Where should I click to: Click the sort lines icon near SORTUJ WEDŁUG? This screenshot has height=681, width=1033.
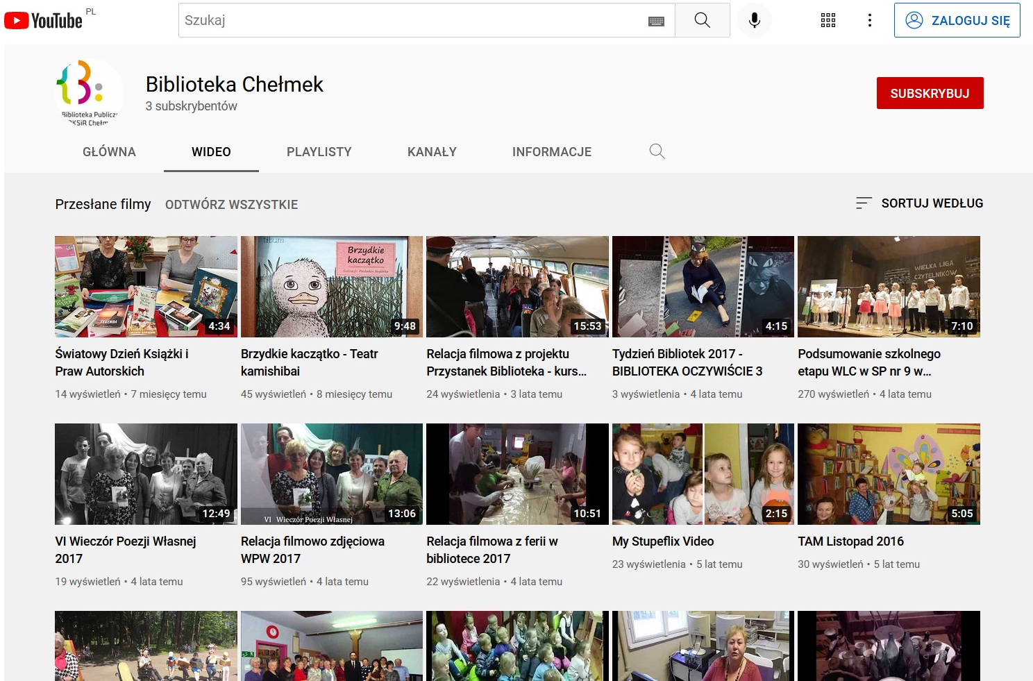tap(863, 203)
